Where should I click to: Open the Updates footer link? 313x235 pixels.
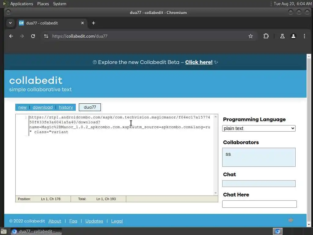(x=94, y=221)
